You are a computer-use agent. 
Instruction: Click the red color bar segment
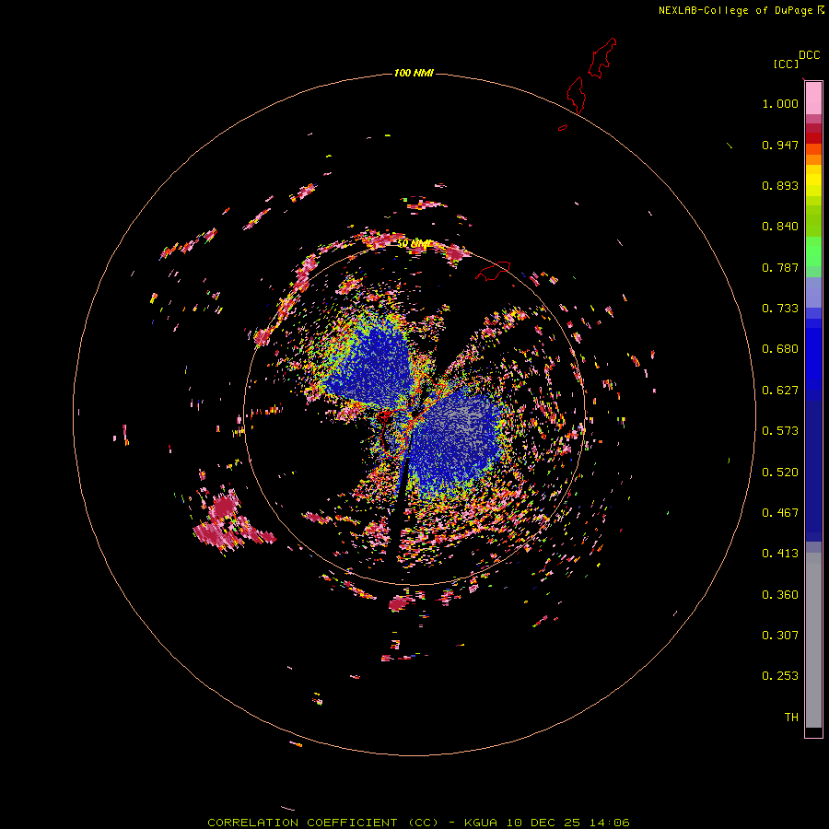[813, 138]
